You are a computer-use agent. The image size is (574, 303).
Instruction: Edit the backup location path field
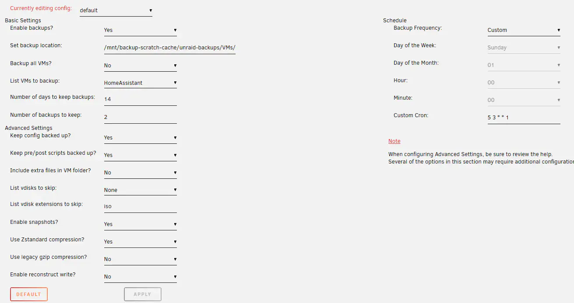point(170,48)
